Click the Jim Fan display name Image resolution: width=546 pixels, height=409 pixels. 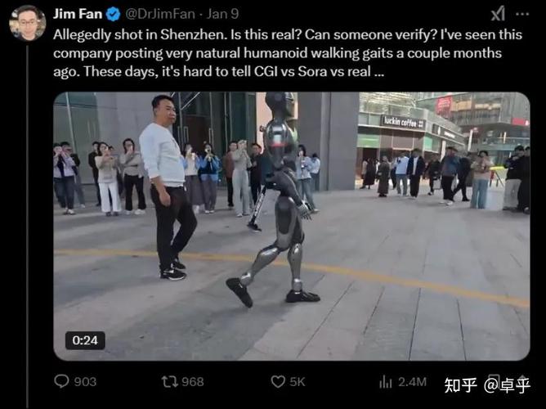click(78, 14)
